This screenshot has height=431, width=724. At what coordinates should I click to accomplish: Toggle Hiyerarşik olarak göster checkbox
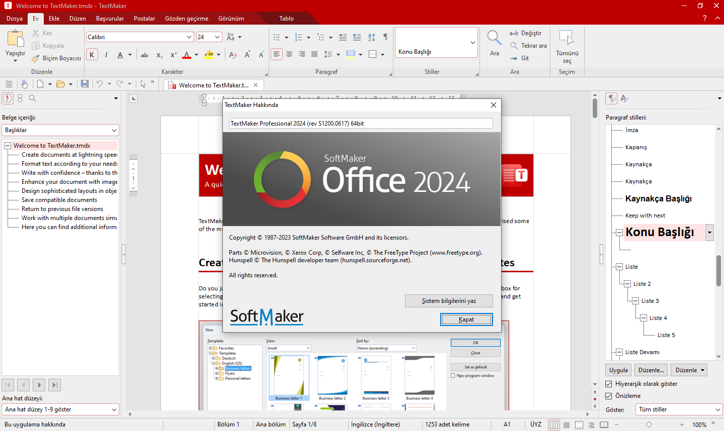[609, 384]
